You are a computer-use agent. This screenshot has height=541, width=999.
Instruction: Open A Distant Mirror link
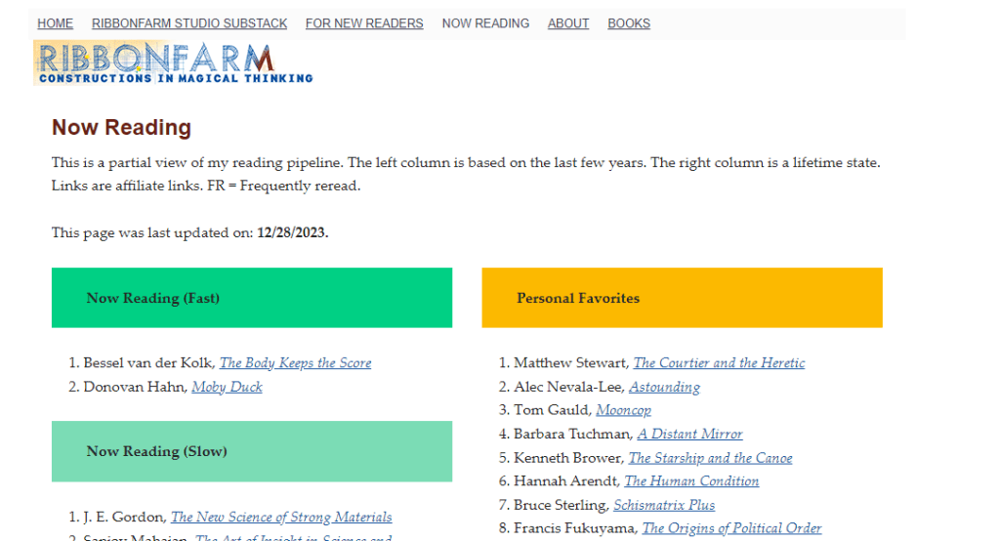[689, 434]
